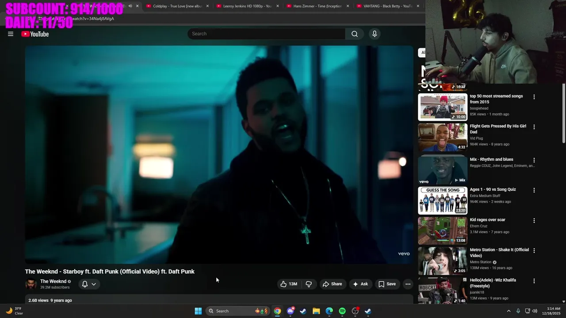Close the Leeroy Jenkins tab
566x318 pixels.
pos(278,6)
